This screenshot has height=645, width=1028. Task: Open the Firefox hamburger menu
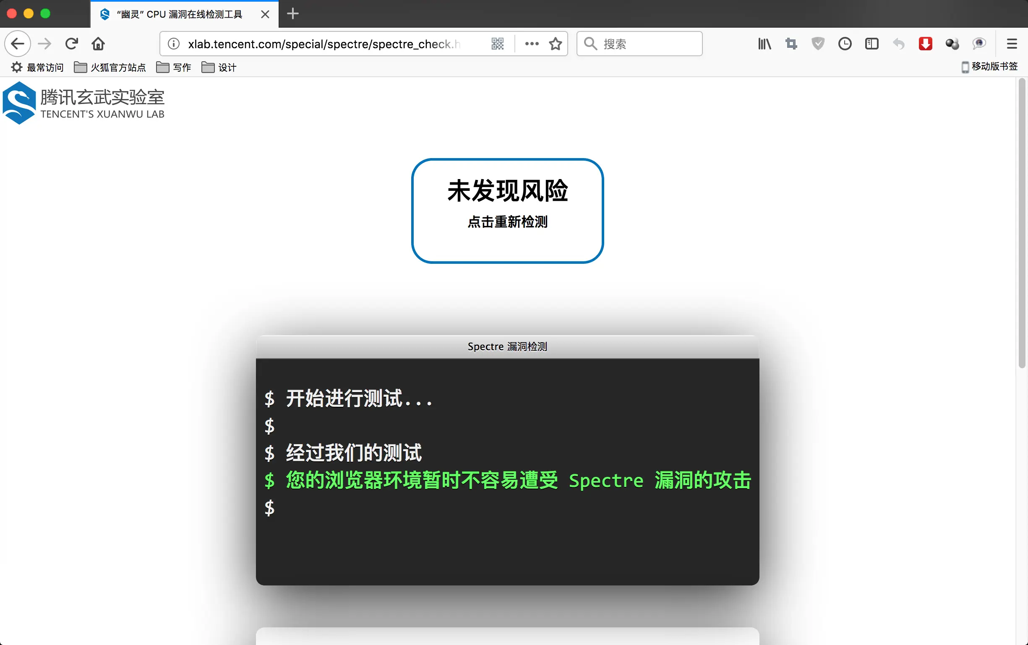click(x=1012, y=44)
